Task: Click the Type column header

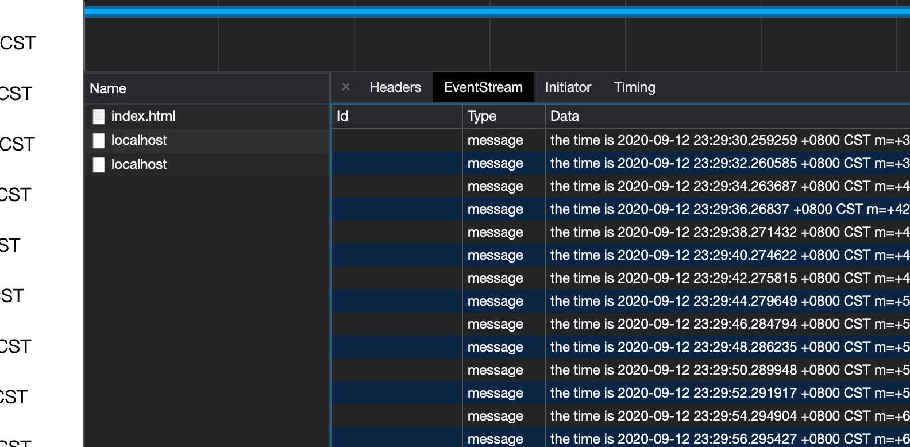Action: [x=481, y=116]
